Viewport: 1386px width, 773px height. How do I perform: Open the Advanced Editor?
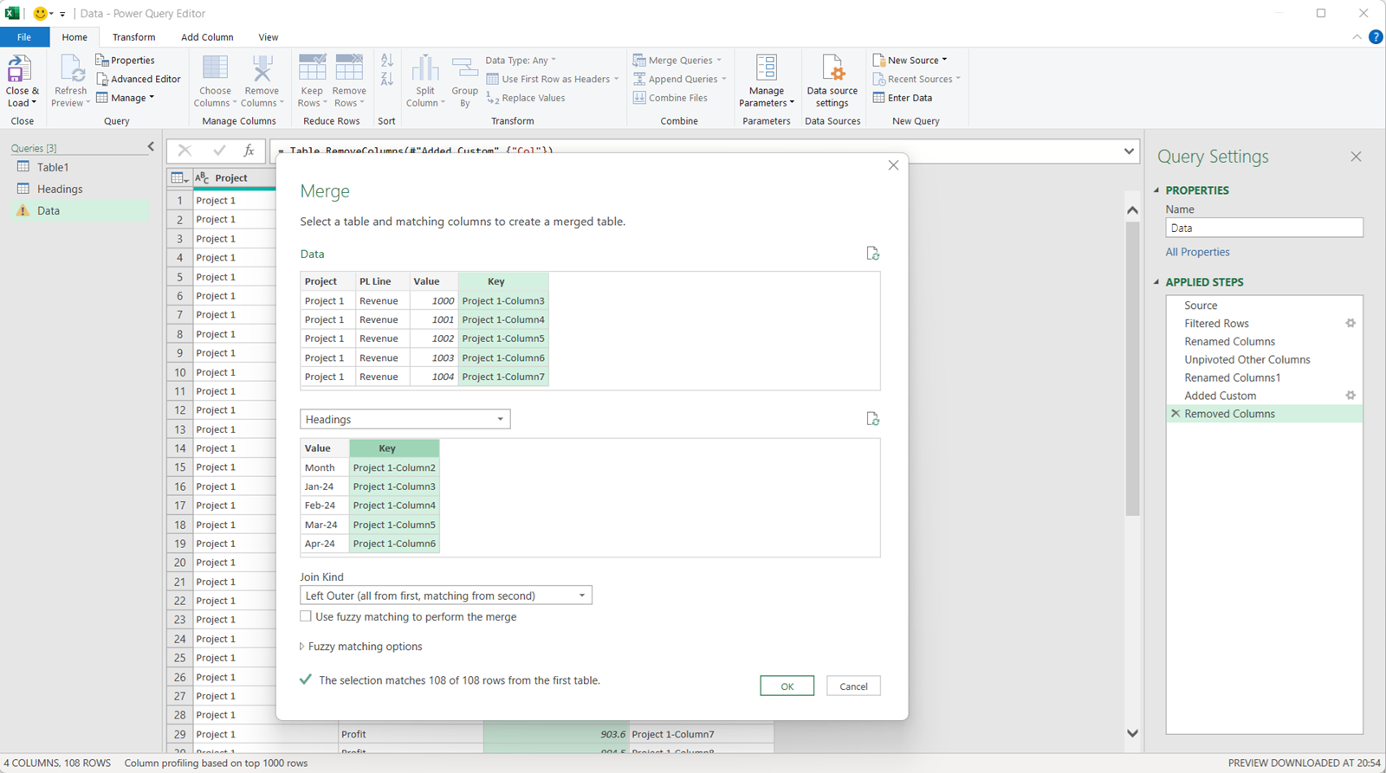(x=138, y=79)
